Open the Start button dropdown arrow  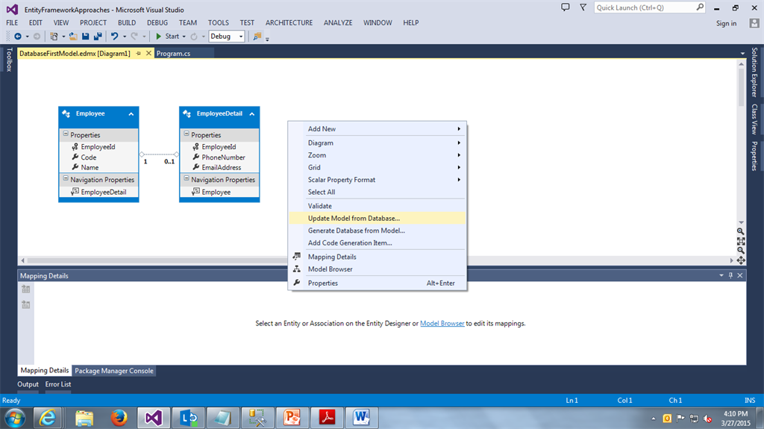pyautogui.click(x=184, y=37)
